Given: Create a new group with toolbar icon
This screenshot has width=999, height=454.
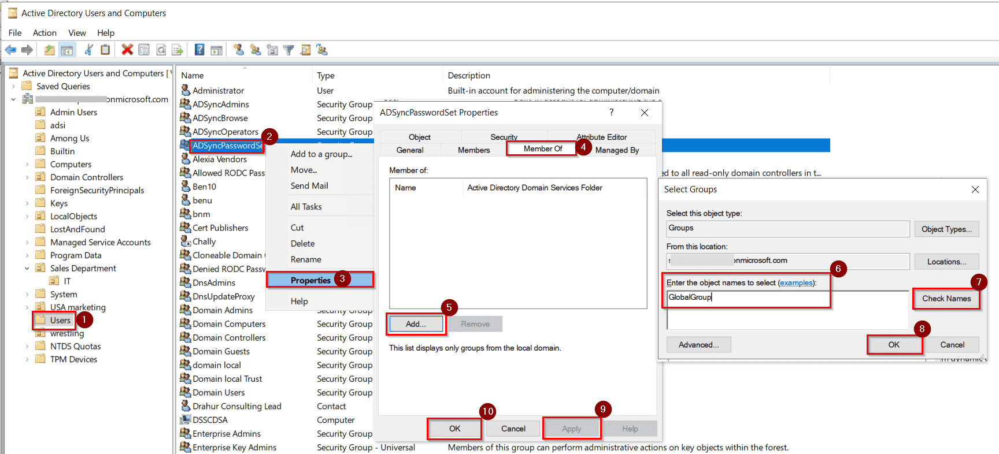Looking at the screenshot, I should (255, 50).
